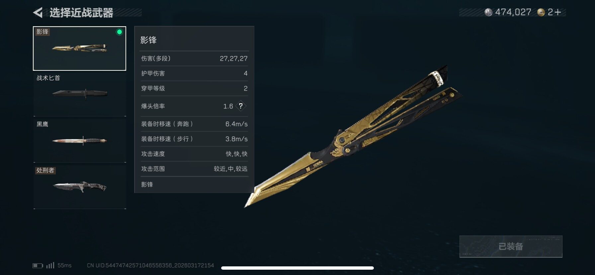595x275 pixels.
Task: Check the battery status icon
Action: (38, 266)
